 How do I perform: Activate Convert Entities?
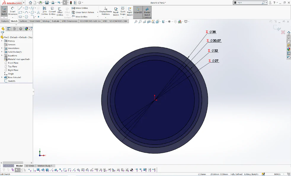click(52, 11)
